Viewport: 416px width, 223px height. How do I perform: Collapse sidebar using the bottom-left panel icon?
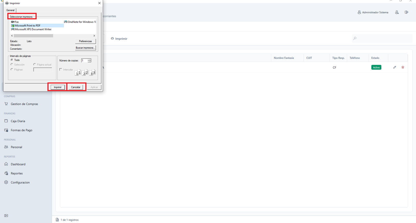(6, 215)
